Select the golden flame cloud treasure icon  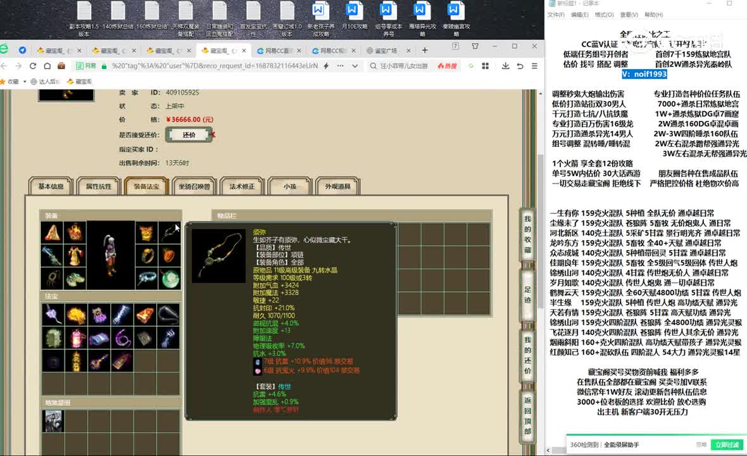coord(76,315)
